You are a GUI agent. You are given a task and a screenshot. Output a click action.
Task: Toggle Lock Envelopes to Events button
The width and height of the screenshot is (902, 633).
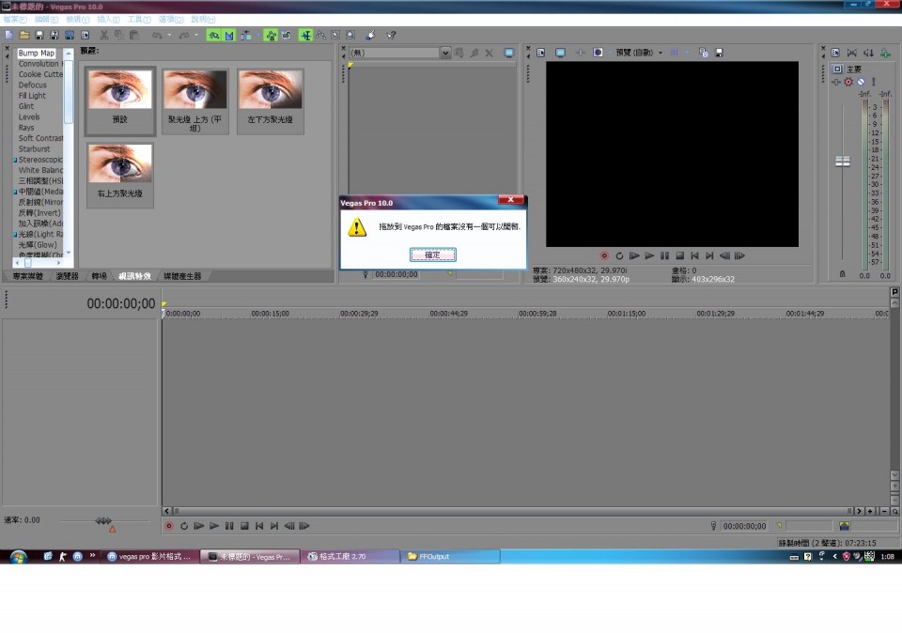tap(271, 35)
